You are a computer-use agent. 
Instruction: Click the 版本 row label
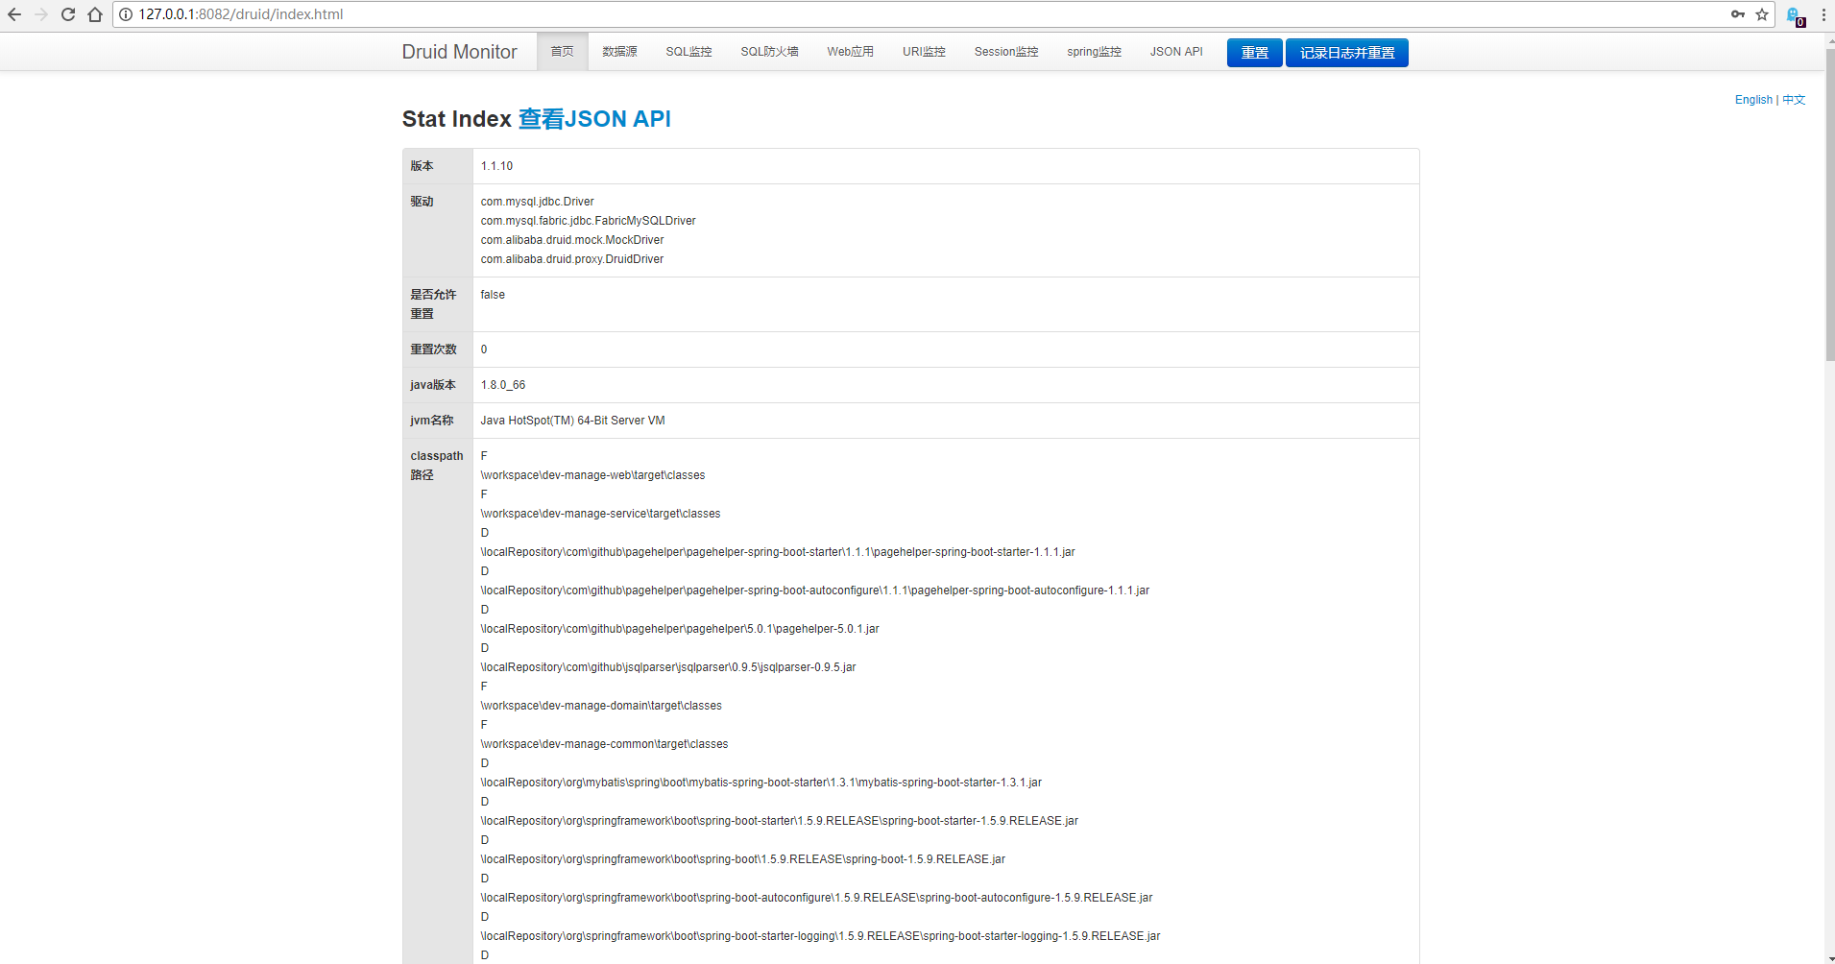(423, 166)
